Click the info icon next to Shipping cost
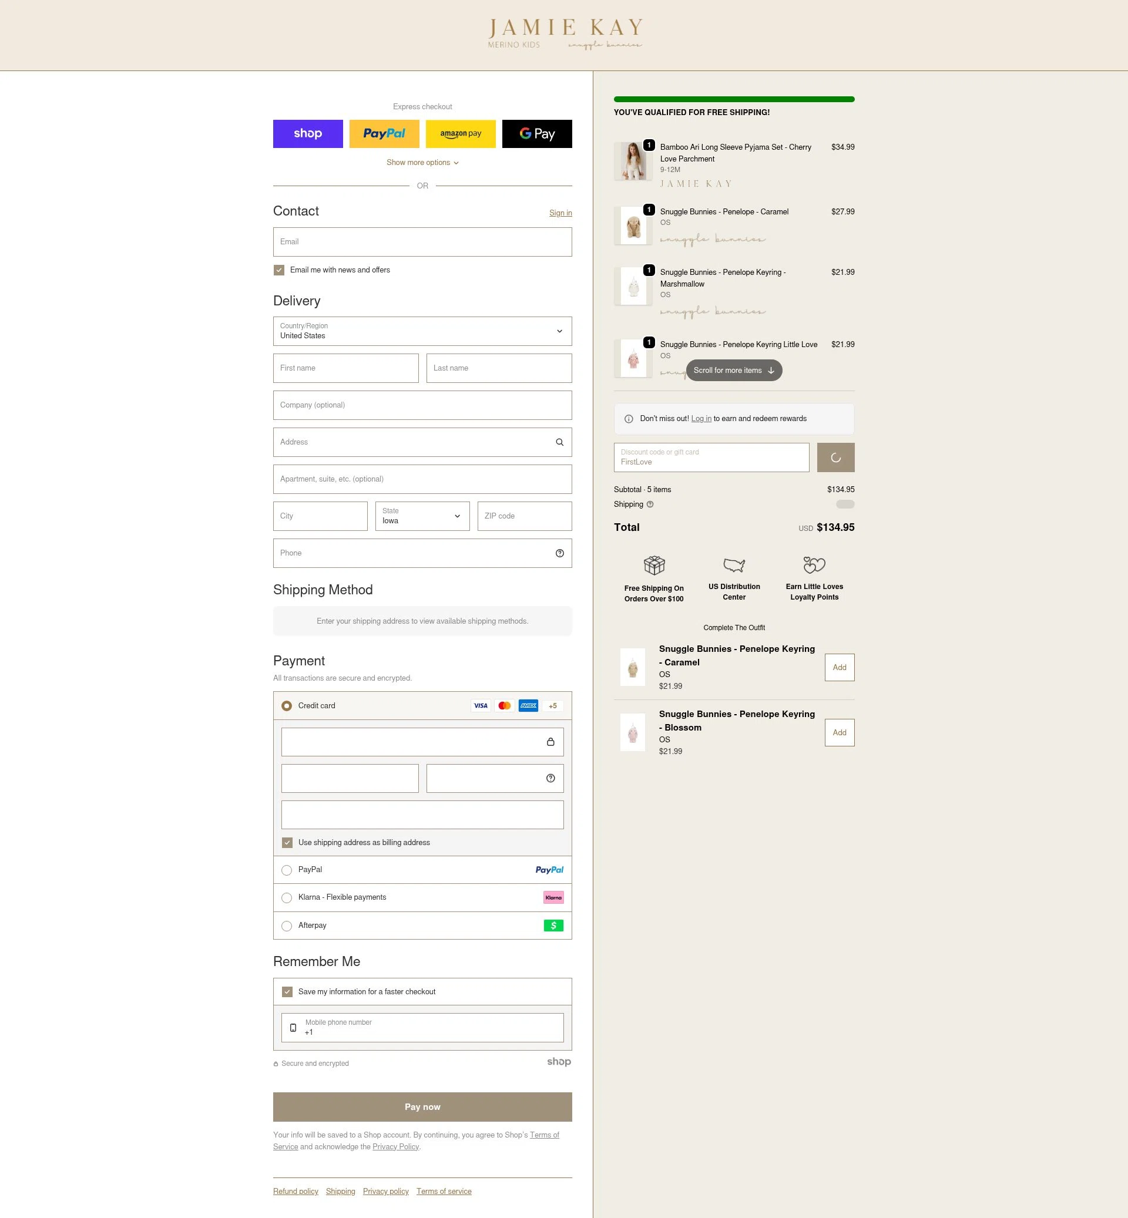 pyautogui.click(x=650, y=504)
